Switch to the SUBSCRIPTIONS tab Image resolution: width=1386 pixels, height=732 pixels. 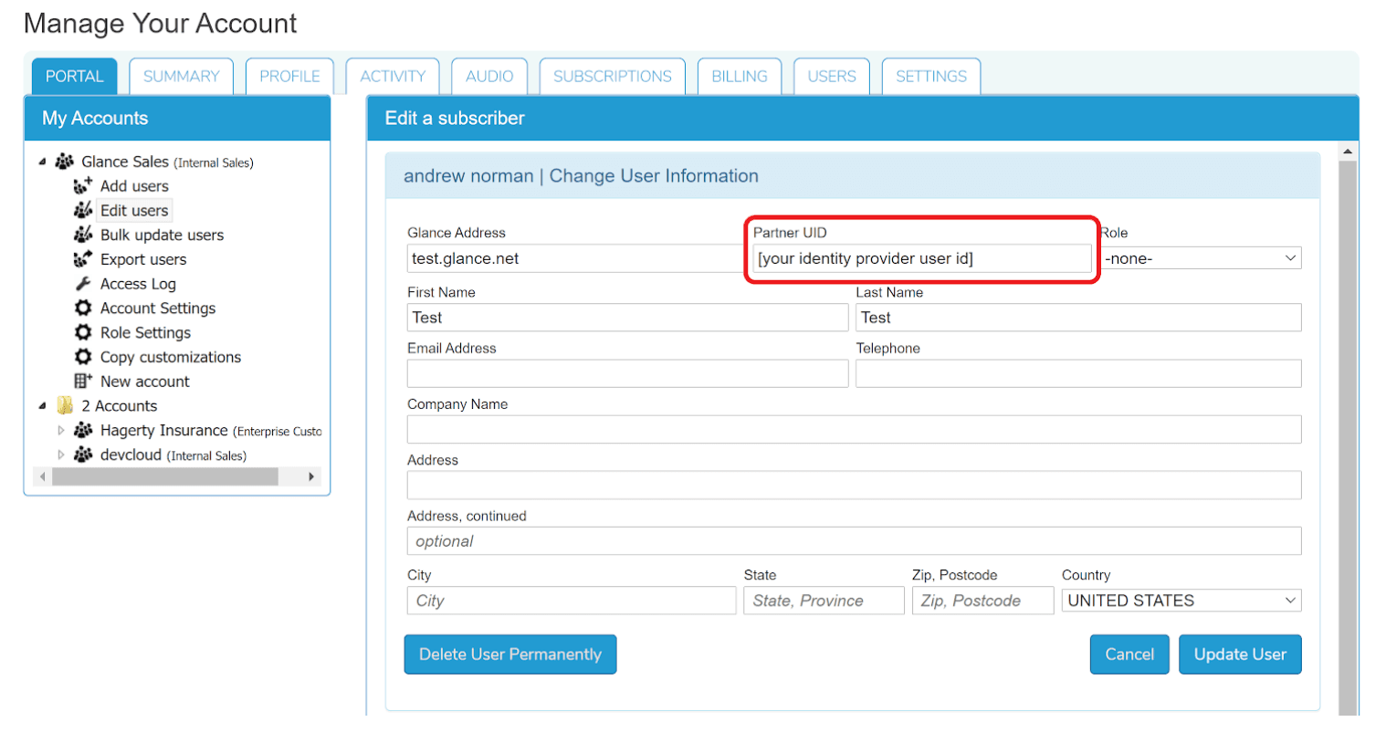tap(612, 77)
